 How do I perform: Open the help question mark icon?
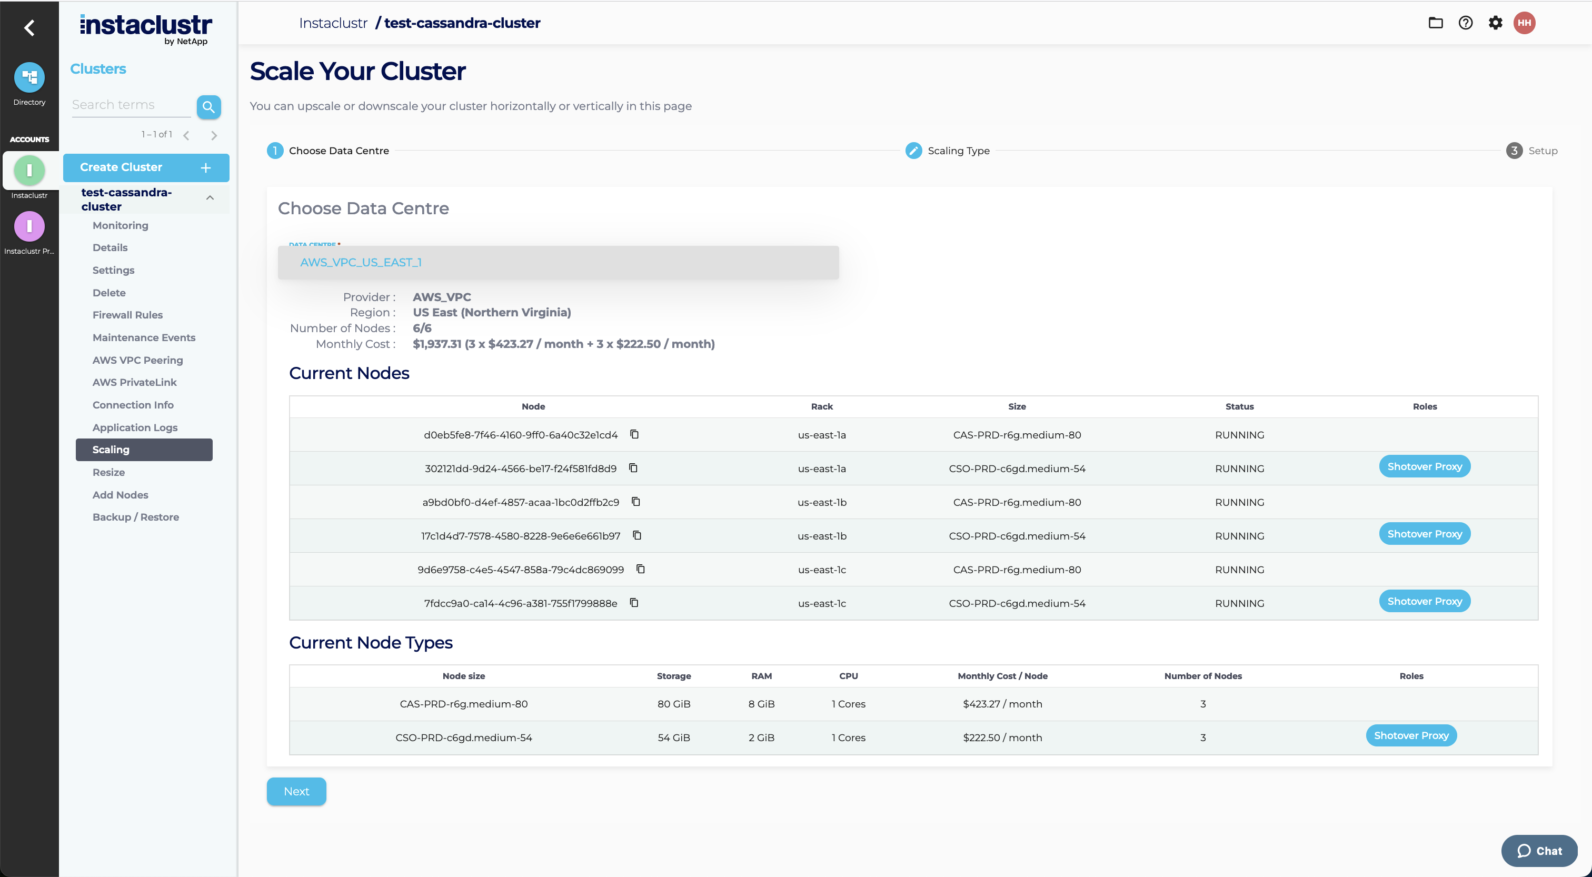click(1465, 23)
